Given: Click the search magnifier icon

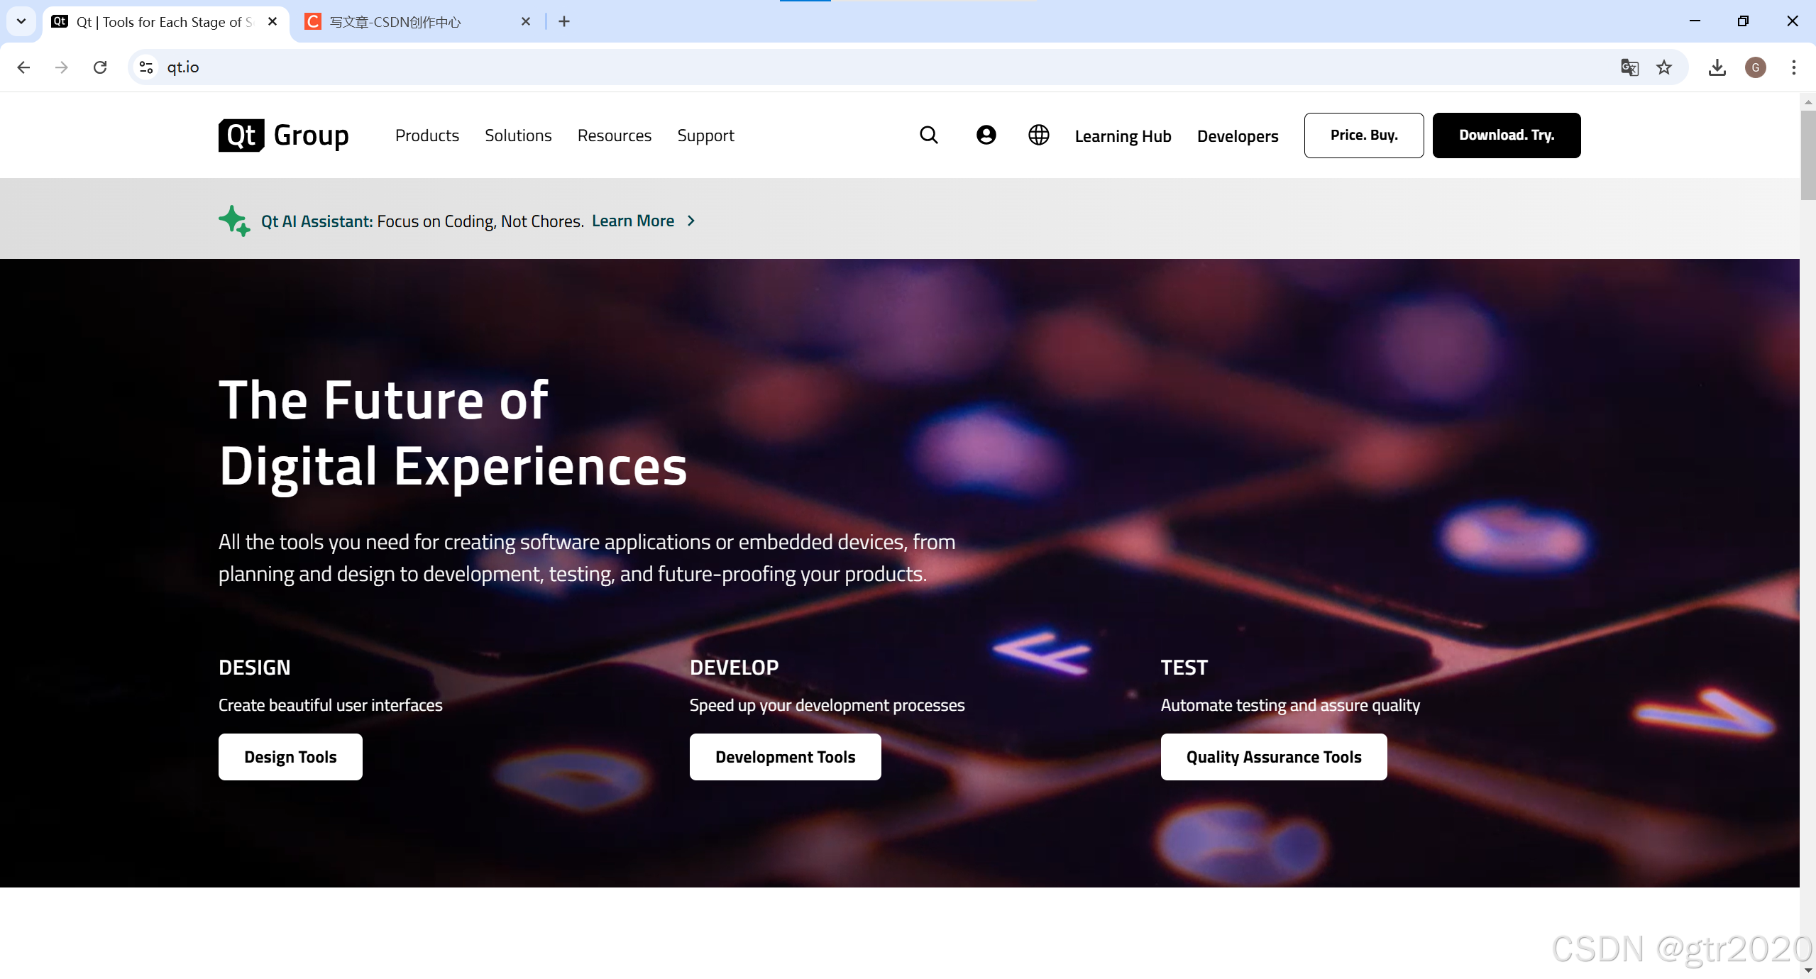Looking at the screenshot, I should coord(928,135).
